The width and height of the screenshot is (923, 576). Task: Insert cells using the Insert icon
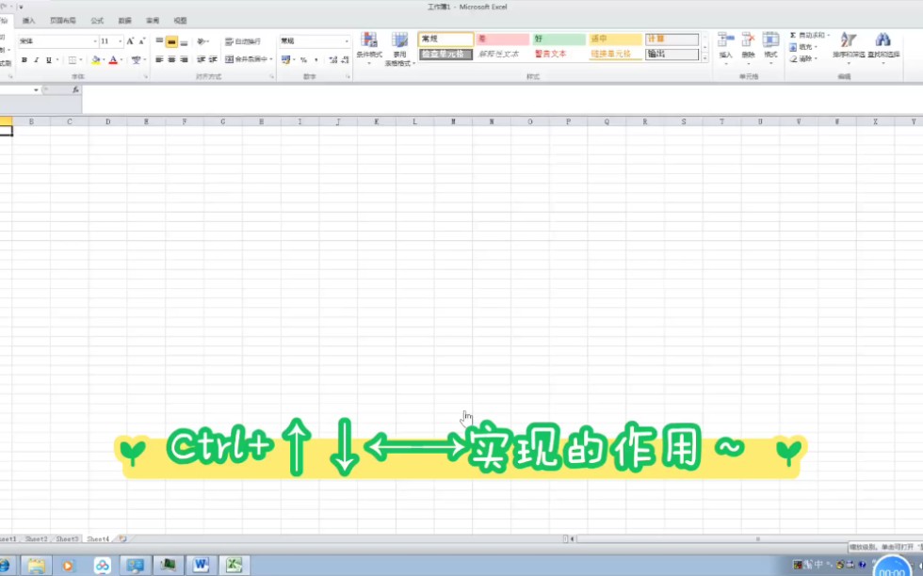click(723, 42)
